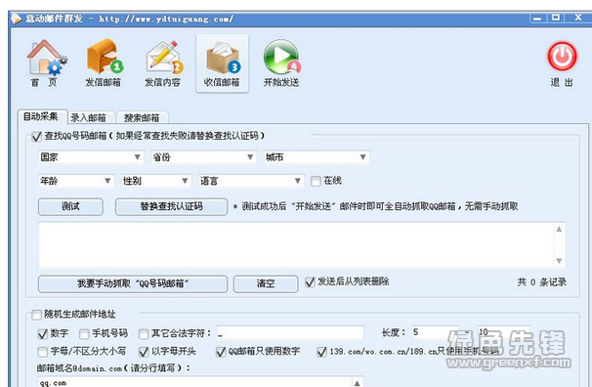The image size is (592, 387).
Task: Switch to the 自动采集 tab
Action: pos(41,116)
